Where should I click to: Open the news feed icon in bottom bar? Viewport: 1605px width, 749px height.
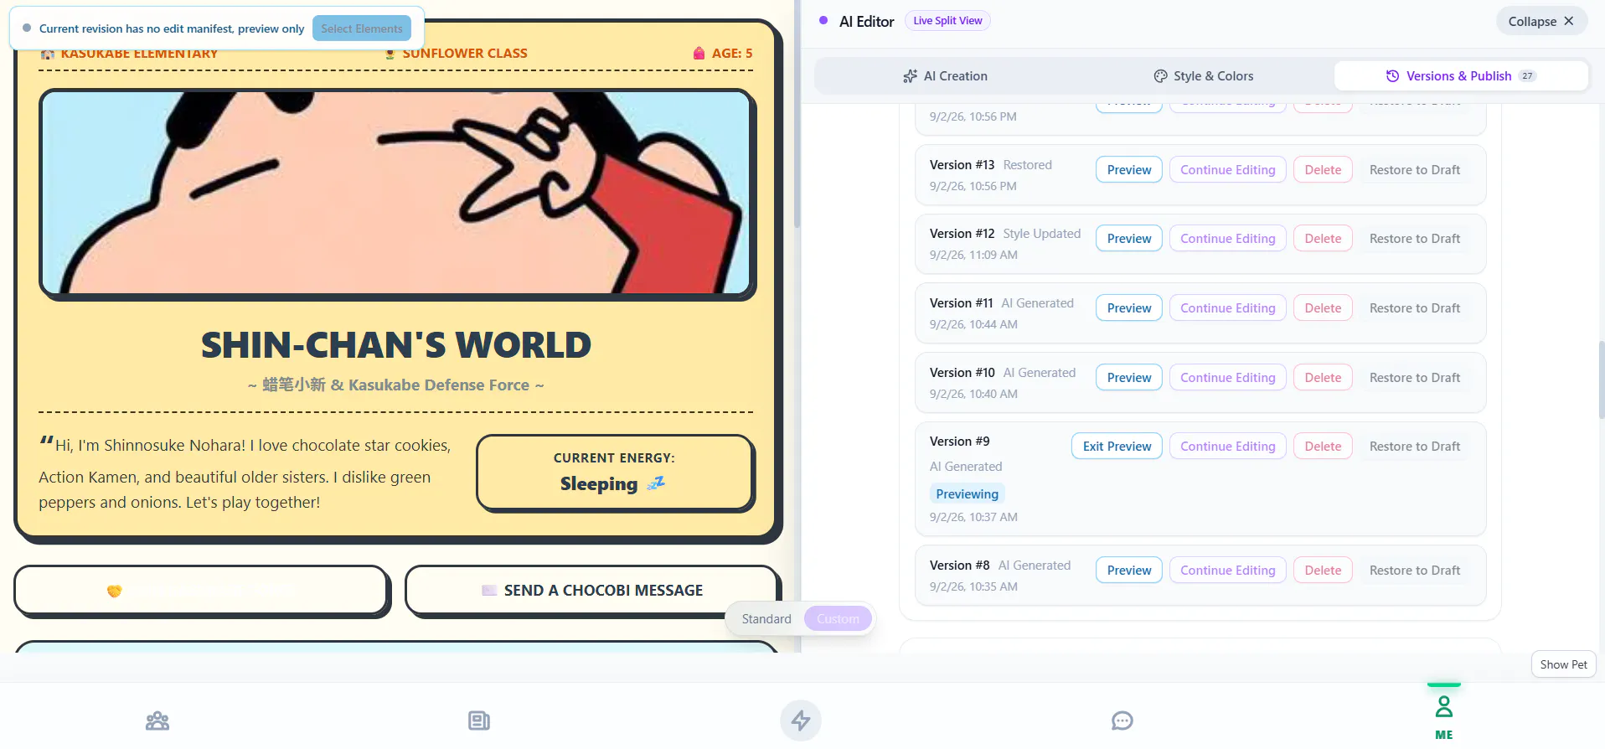(479, 721)
